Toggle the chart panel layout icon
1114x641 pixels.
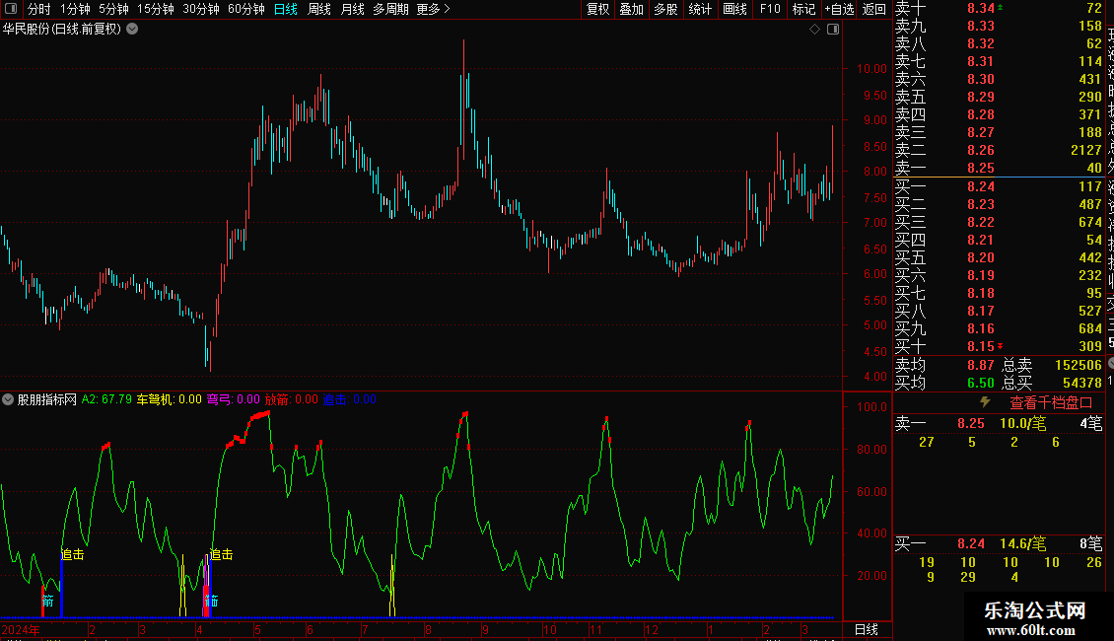tap(833, 30)
